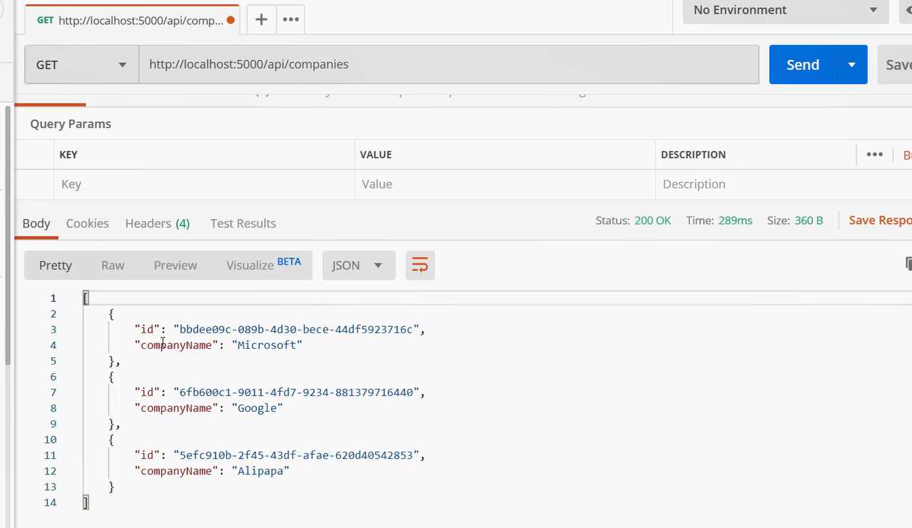Click line number 14 in response gutter
The image size is (912, 528).
click(x=50, y=502)
